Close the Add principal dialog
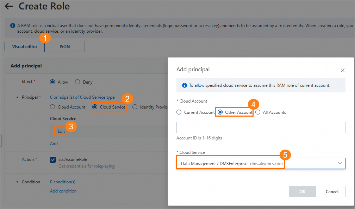This screenshot has height=209, width=355. click(342, 70)
